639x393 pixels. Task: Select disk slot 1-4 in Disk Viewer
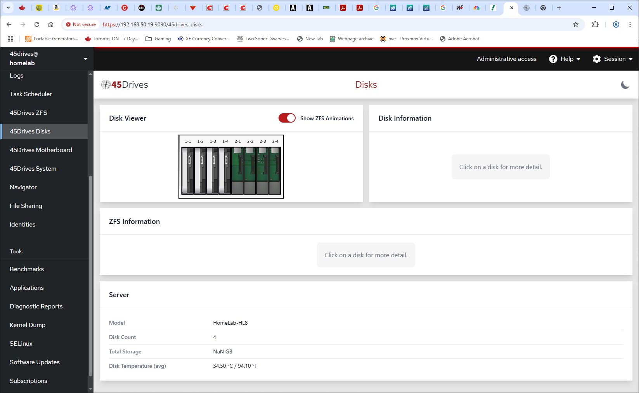tap(225, 170)
